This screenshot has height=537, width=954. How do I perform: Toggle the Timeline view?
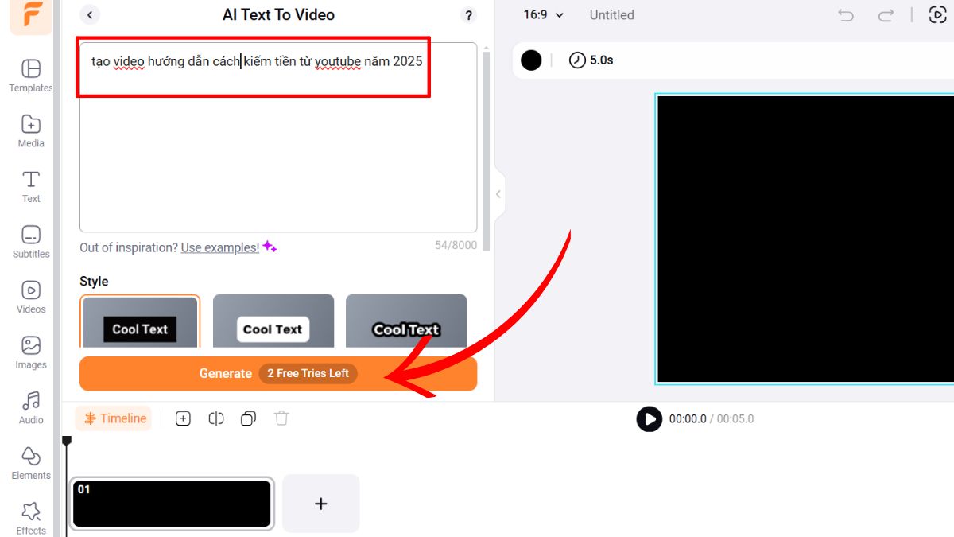tap(114, 418)
